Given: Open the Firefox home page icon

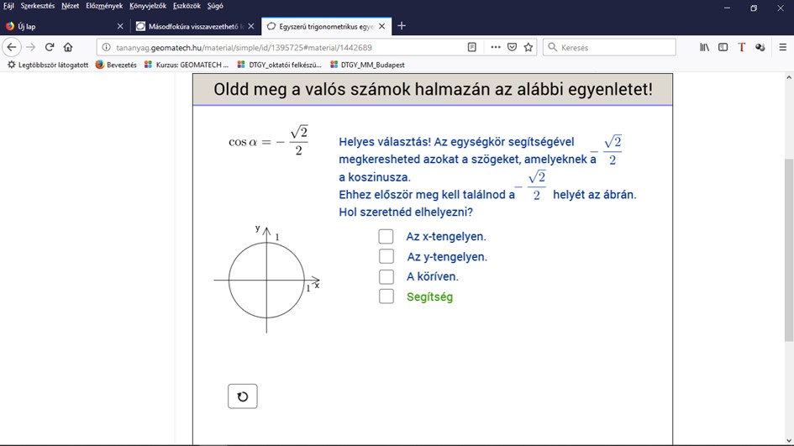Looking at the screenshot, I should pos(68,47).
